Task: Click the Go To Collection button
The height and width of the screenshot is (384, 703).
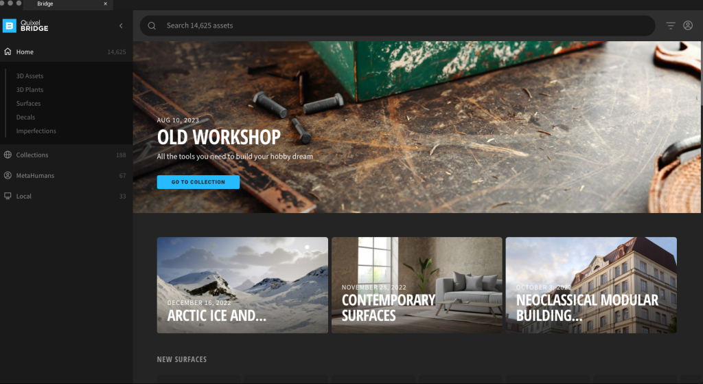Action: pyautogui.click(x=198, y=181)
